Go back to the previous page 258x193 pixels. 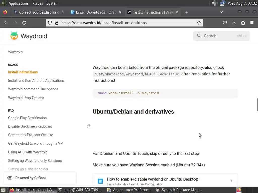6,23
